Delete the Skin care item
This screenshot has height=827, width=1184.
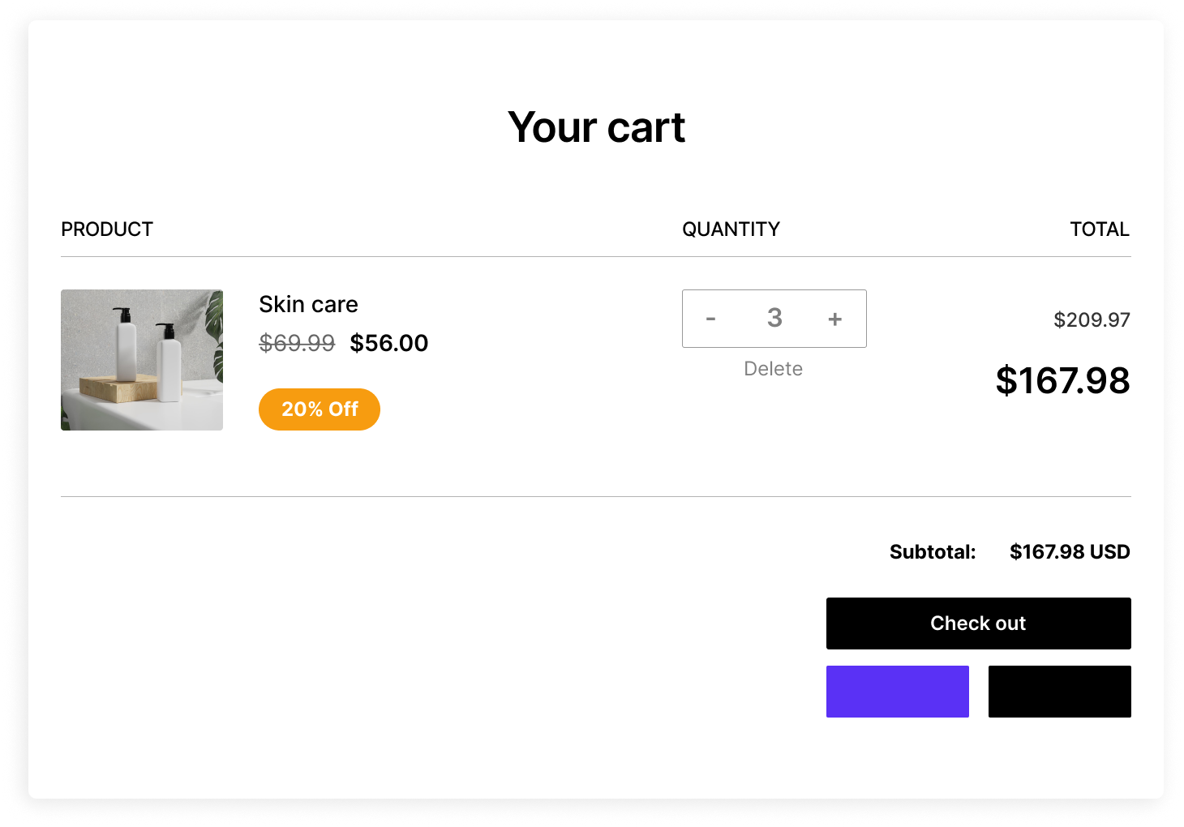(x=773, y=369)
